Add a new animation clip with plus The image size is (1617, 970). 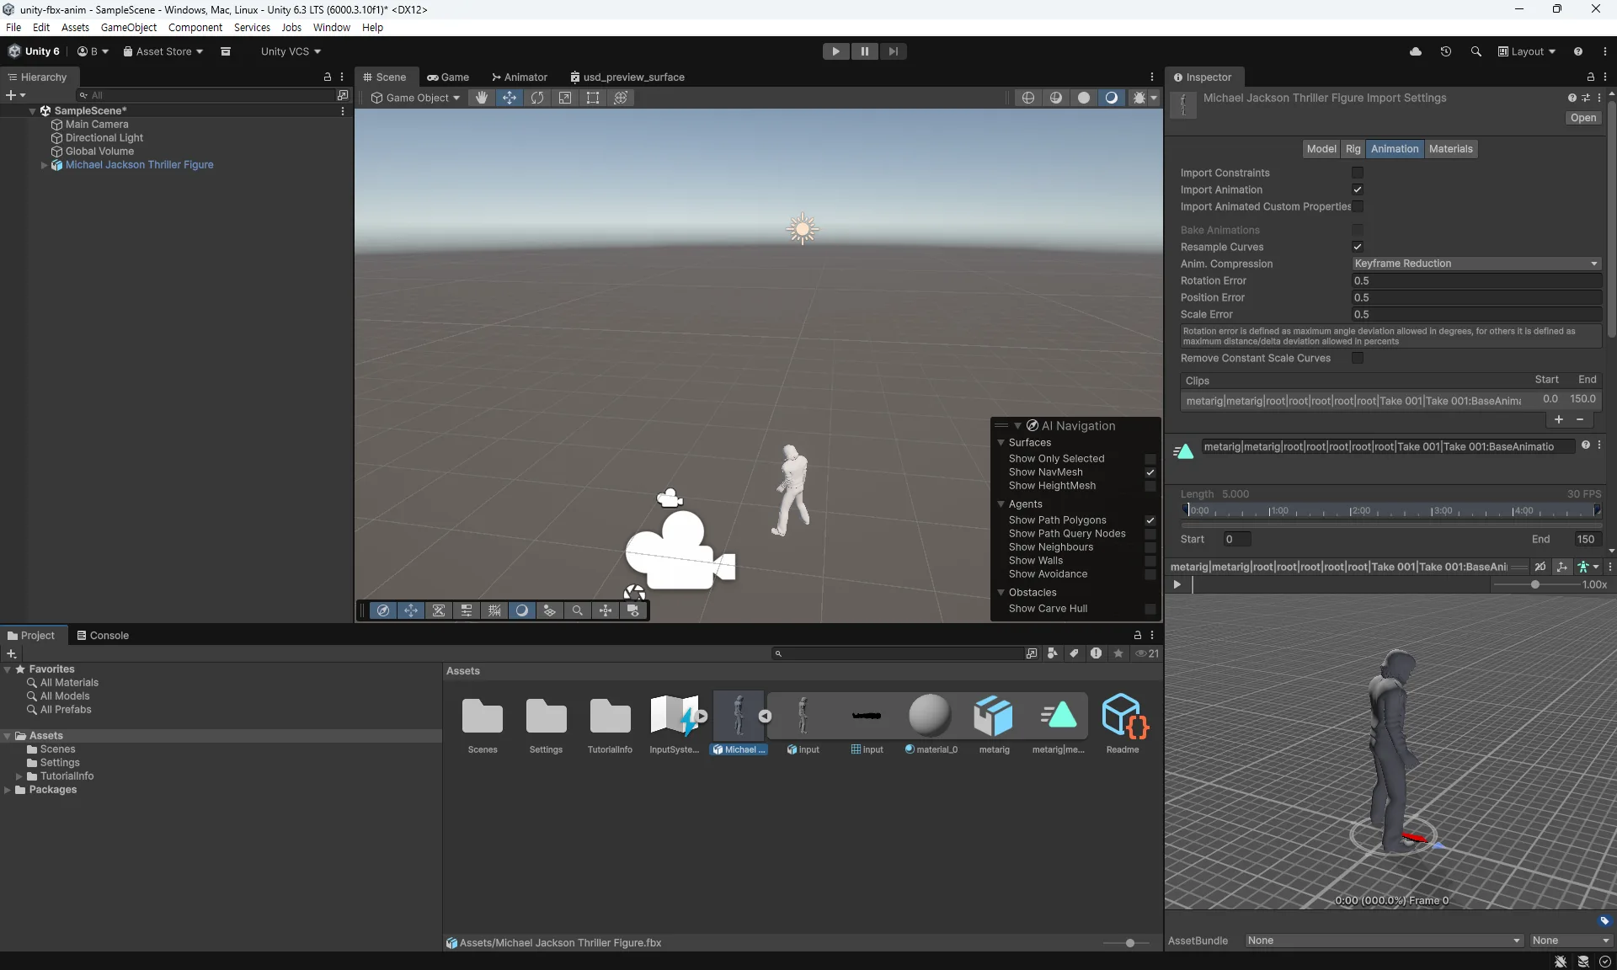(1559, 419)
